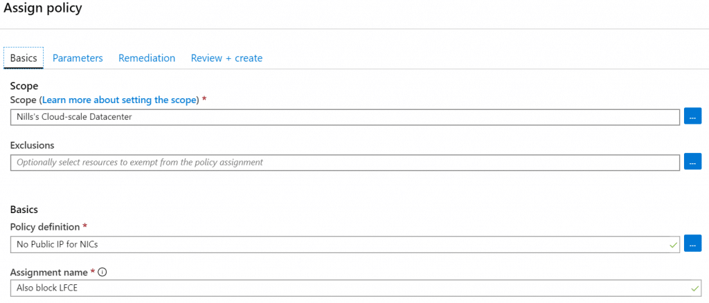
Task: Click the green checkmark in Assignment name
Action: 694,288
